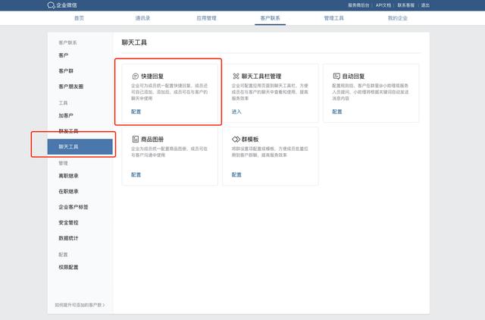Click 配置 under 自动回复
485x320 pixels.
tap(336, 111)
